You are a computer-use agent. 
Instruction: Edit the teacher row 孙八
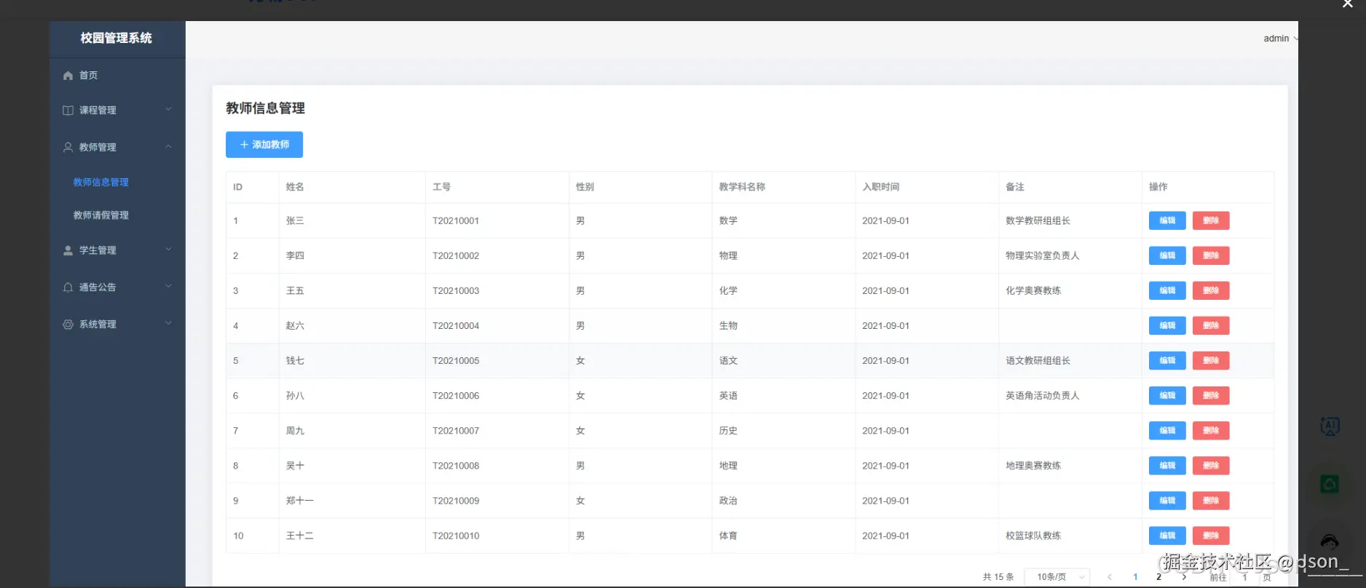1167,395
